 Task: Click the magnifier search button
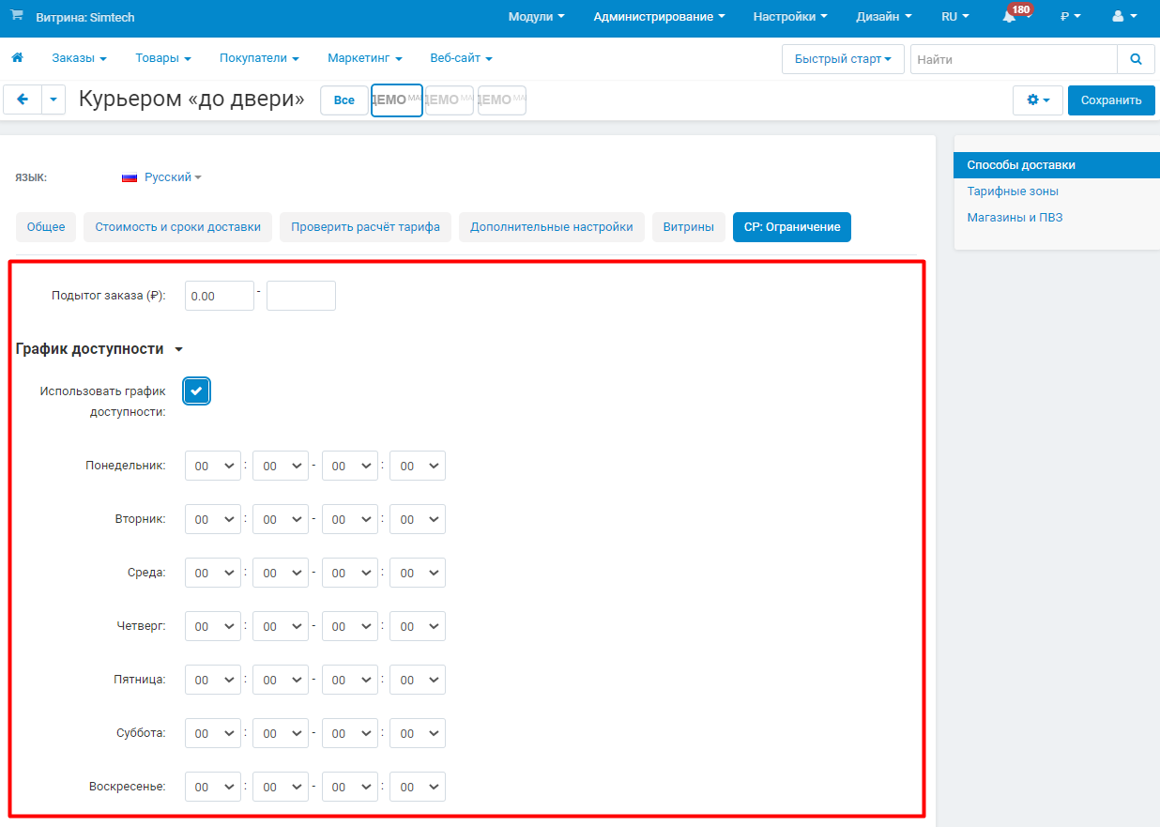click(1136, 59)
